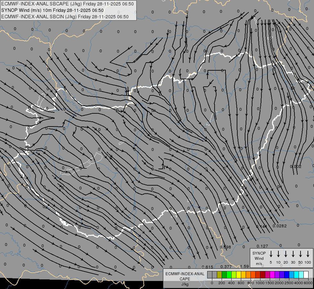The height and width of the screenshot is (289, 314).
Task: Click the 10 m/s wind arrow in legend
Action: 278,254
